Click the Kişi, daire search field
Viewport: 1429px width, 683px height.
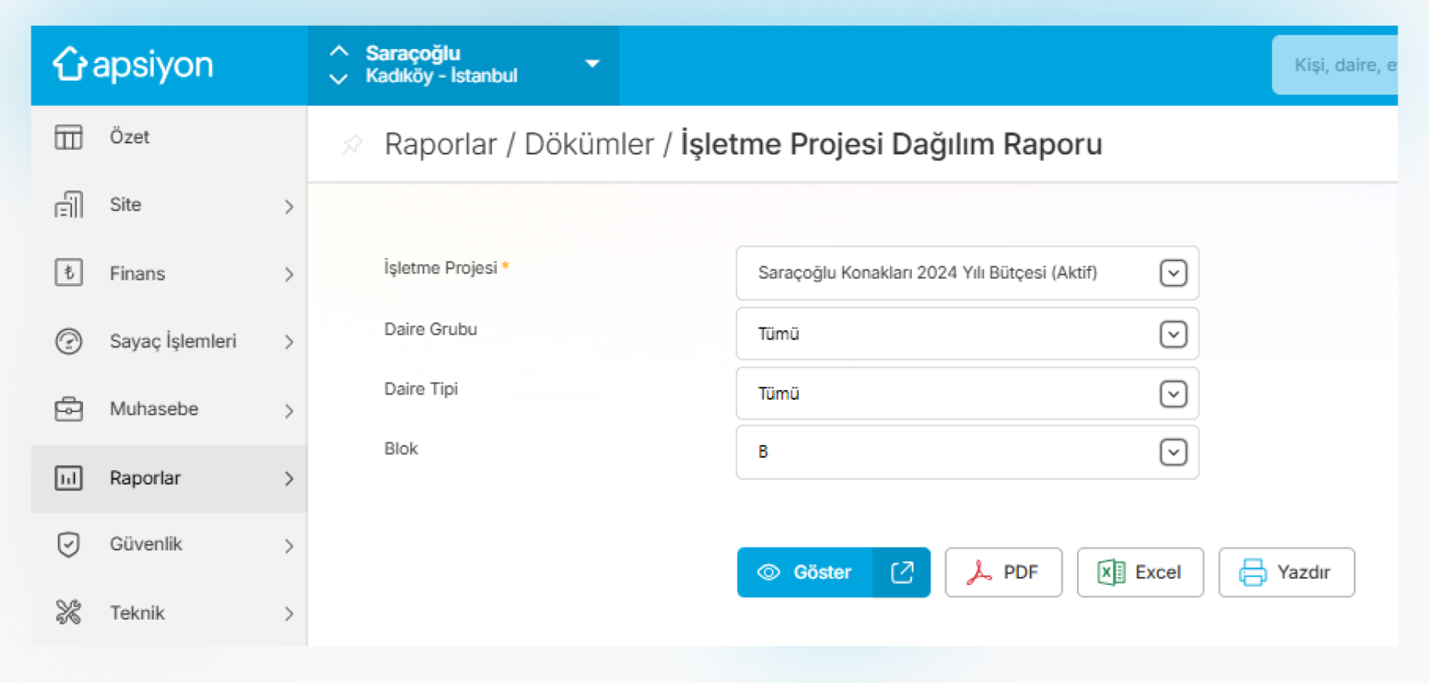[1335, 65]
